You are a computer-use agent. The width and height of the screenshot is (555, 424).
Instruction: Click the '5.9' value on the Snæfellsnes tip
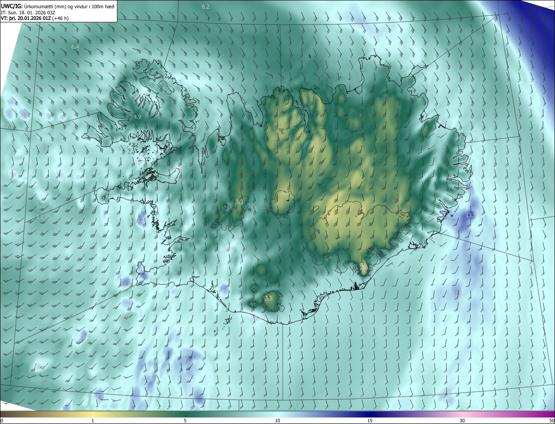coord(105,197)
